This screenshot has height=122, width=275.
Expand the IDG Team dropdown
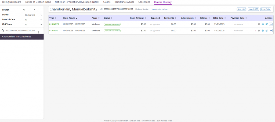(33, 25)
